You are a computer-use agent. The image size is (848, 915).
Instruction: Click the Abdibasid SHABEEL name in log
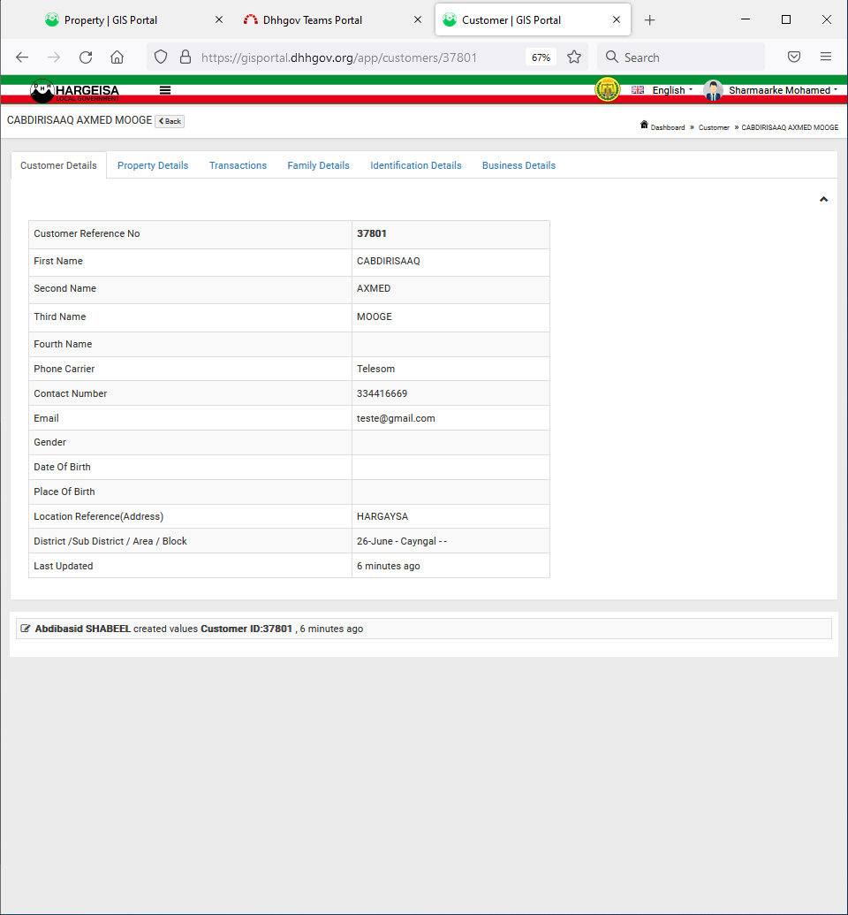[x=83, y=629]
